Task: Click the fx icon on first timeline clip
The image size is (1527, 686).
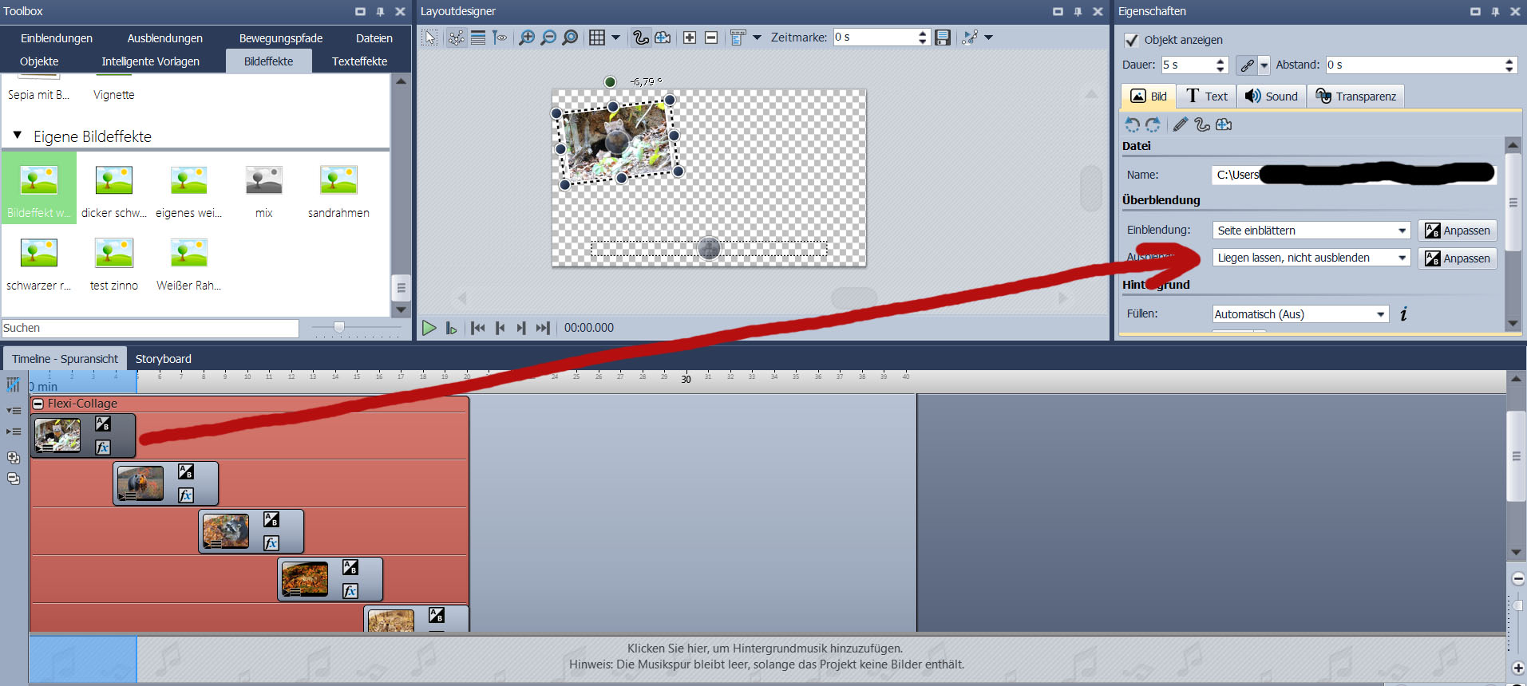Action: click(x=103, y=447)
